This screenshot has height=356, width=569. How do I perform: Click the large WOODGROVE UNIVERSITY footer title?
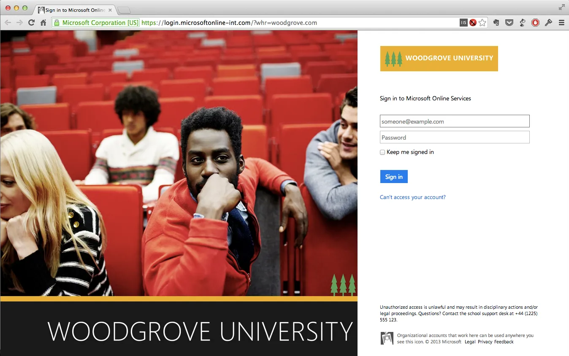point(200,331)
